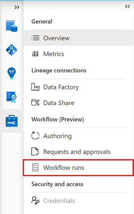The height and width of the screenshot is (214, 134).
Task: Click the Overview list icon
Action: (x=36, y=38)
